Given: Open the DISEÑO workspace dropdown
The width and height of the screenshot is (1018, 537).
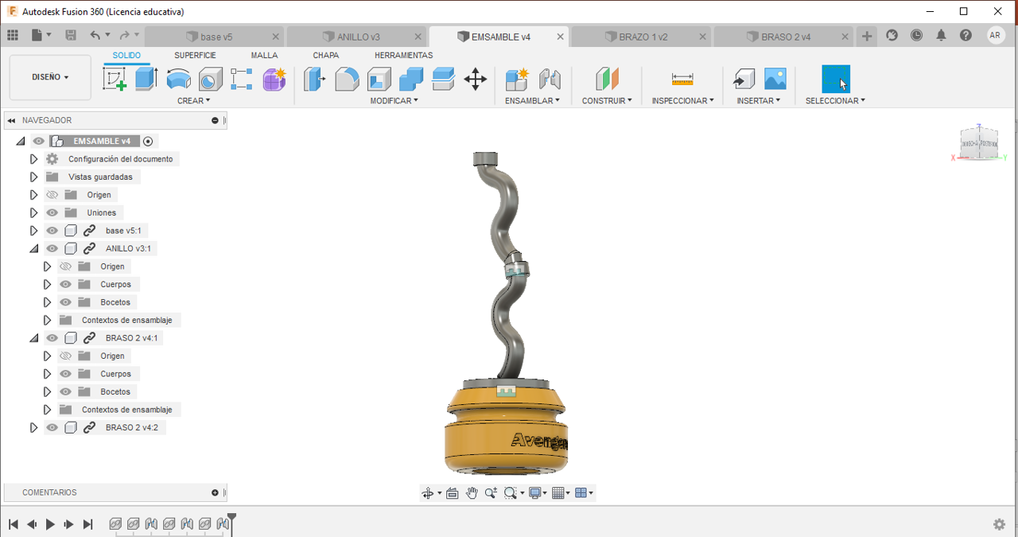Looking at the screenshot, I should point(50,77).
